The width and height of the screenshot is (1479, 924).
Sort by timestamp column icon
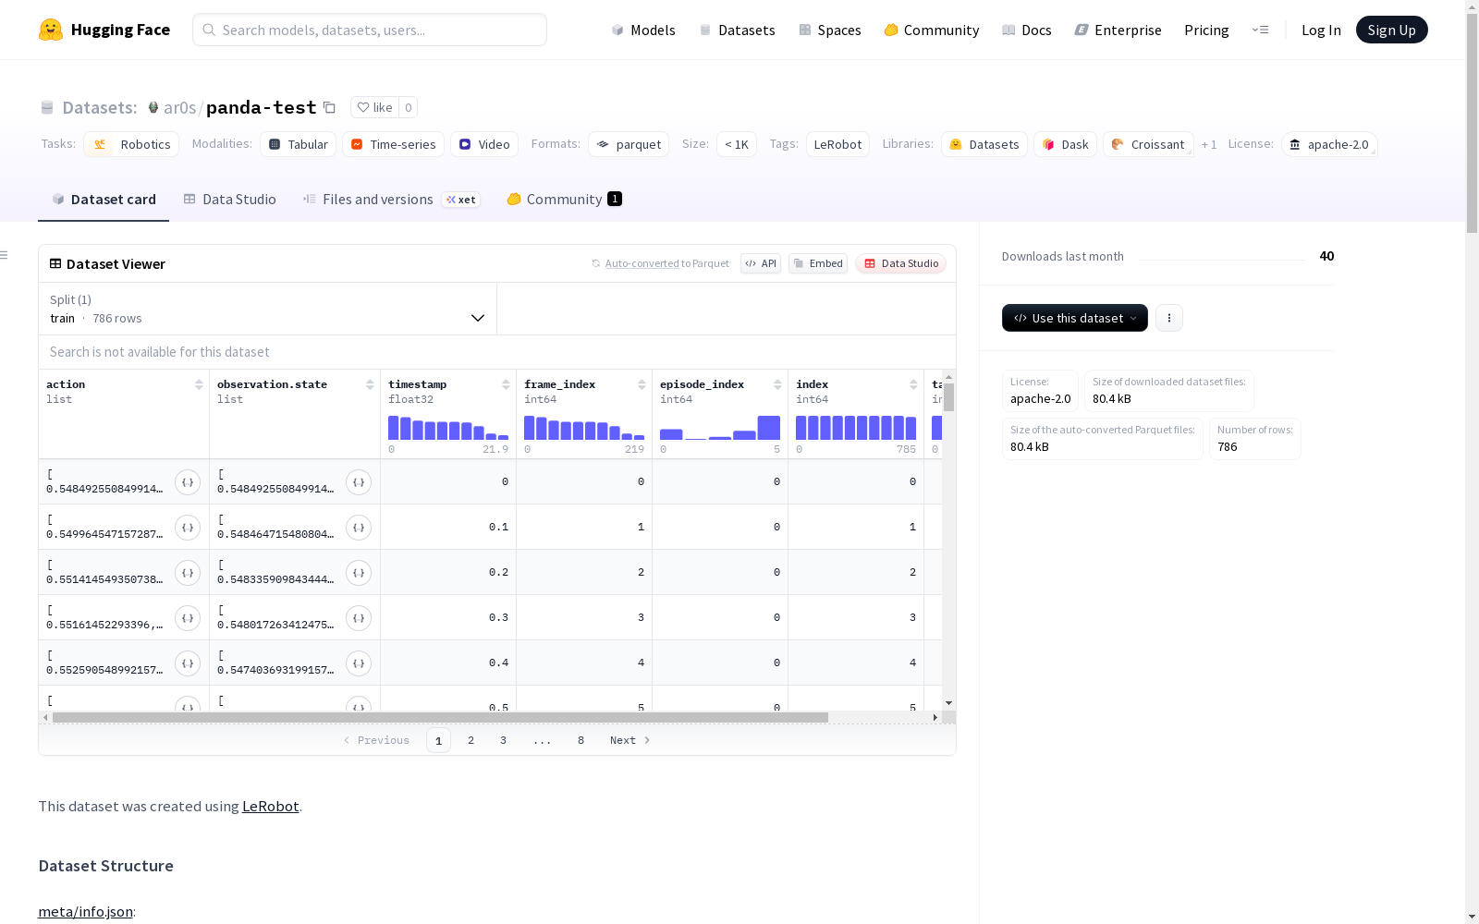[x=506, y=384]
